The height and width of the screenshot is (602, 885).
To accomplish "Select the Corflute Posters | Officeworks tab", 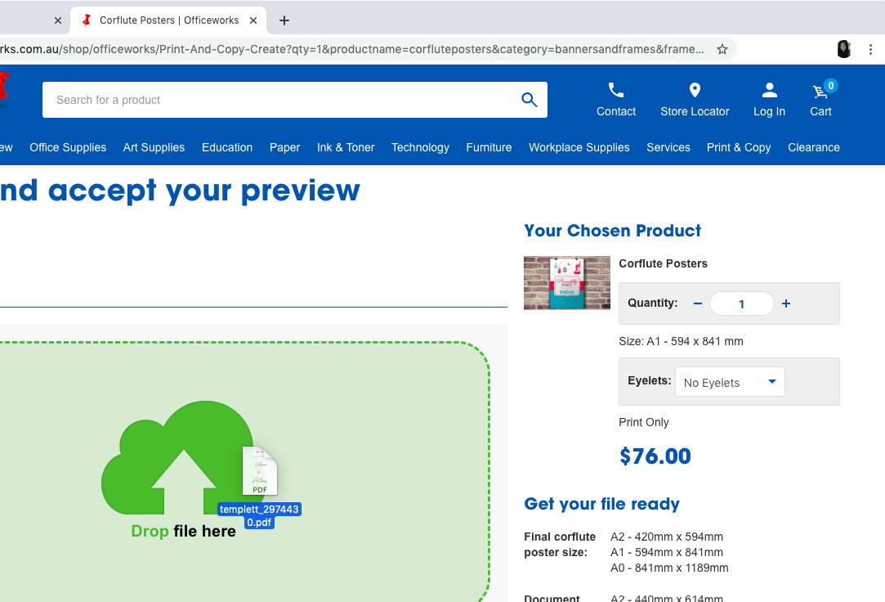I will point(168,20).
